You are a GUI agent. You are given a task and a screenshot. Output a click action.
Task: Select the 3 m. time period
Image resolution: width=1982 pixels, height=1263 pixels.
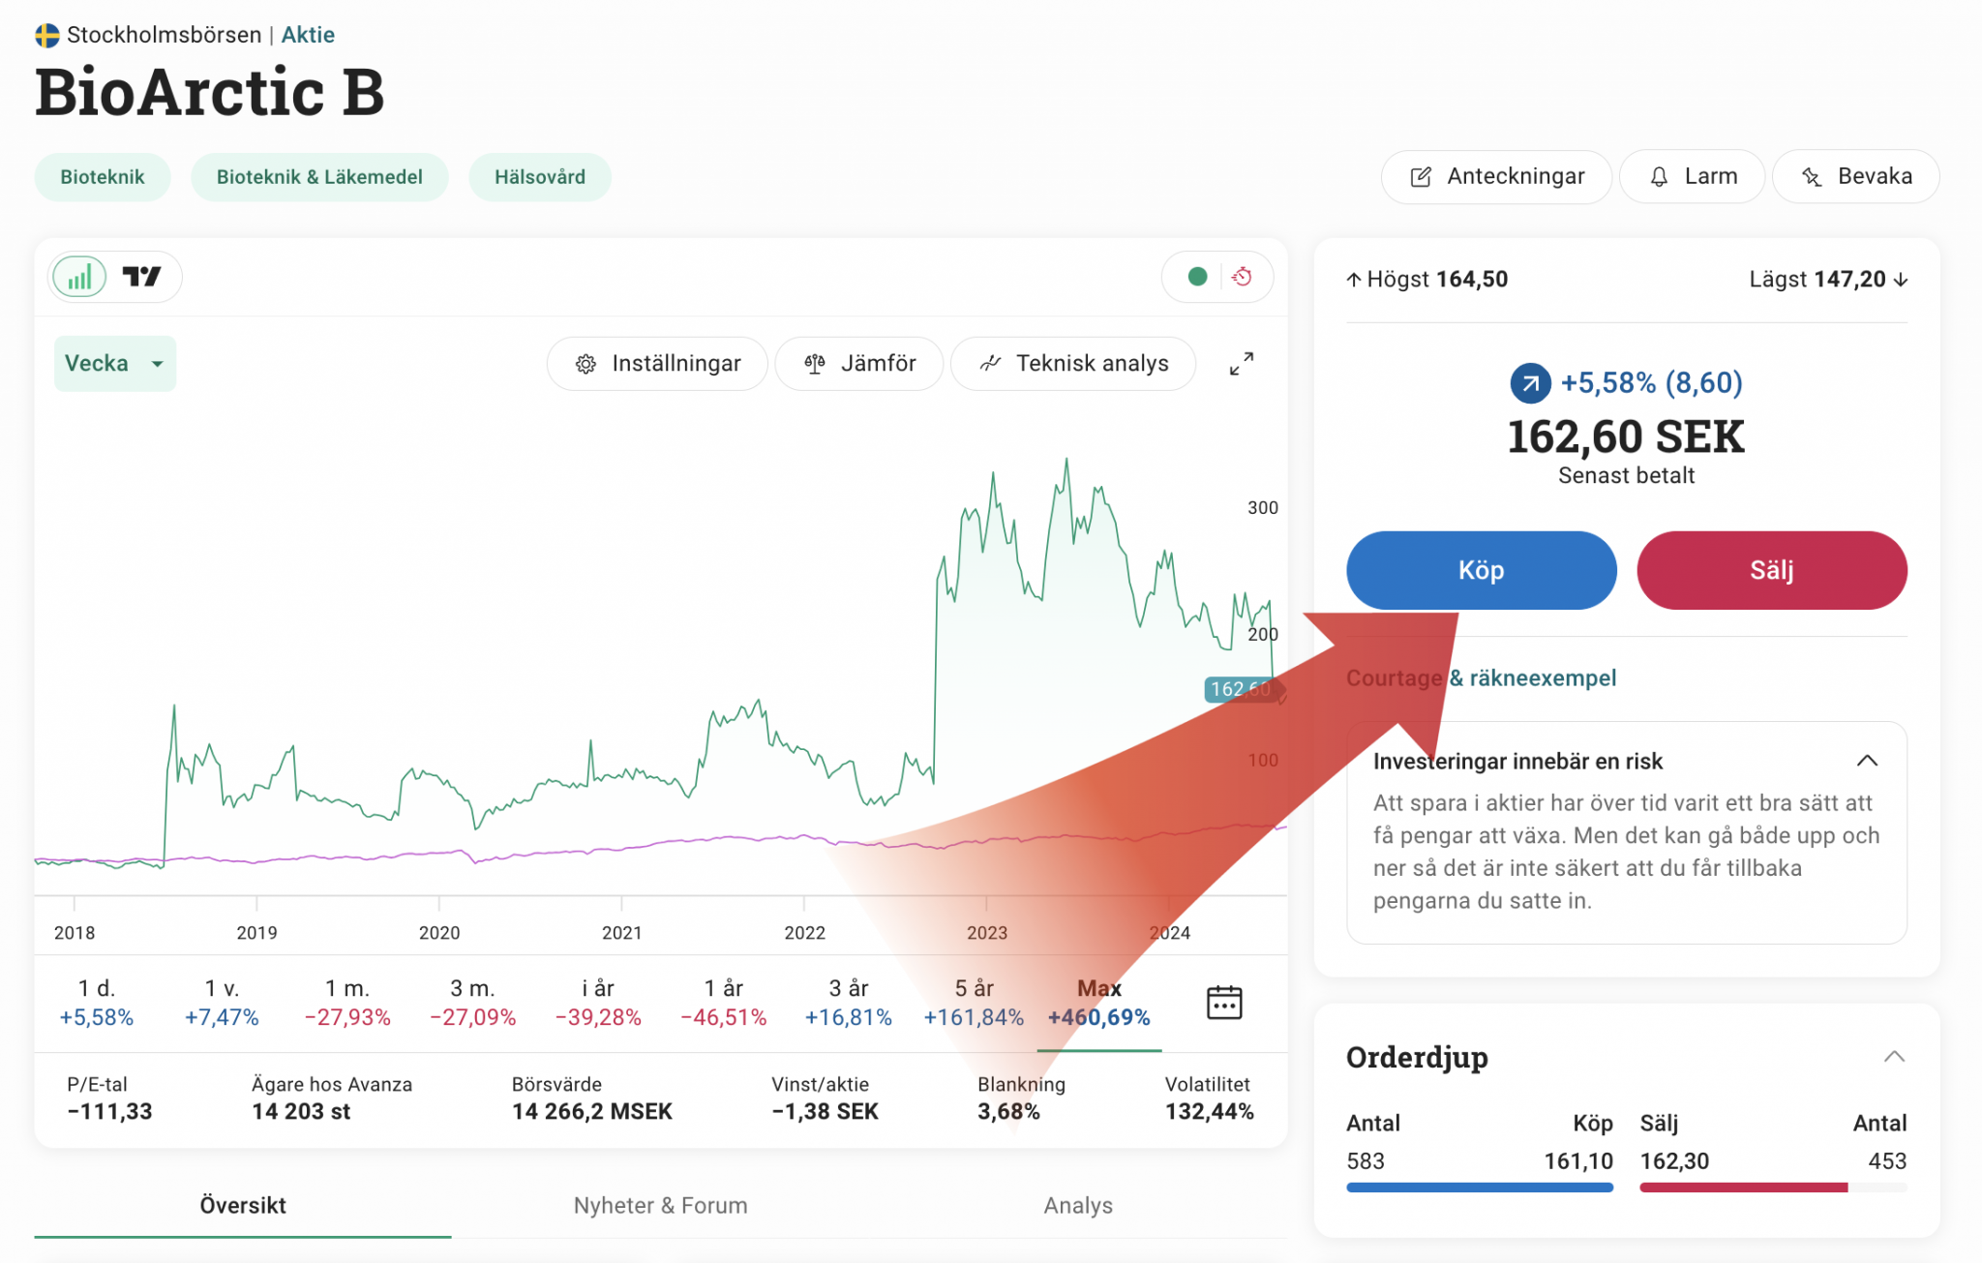tap(472, 1003)
